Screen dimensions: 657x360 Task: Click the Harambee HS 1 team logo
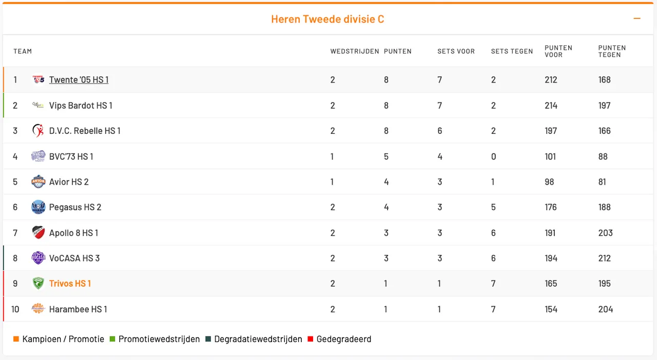coord(38,309)
